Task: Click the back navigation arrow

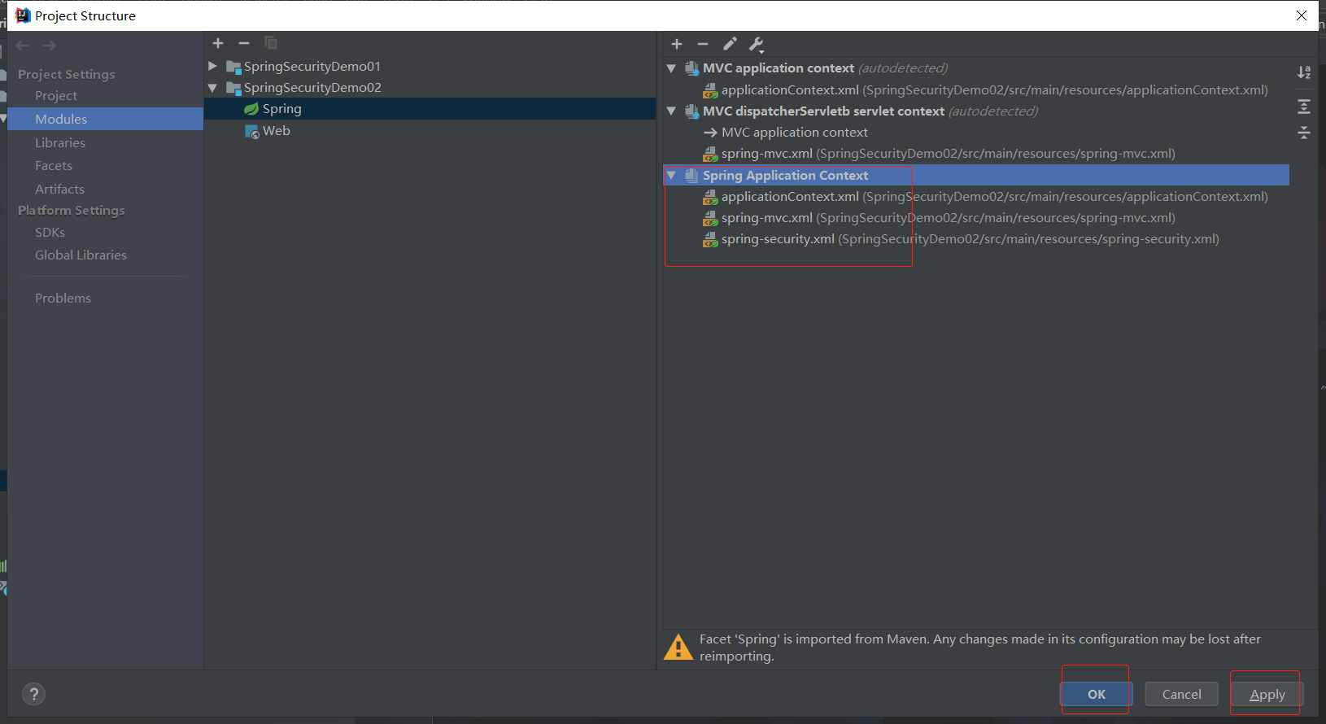Action: click(x=23, y=46)
